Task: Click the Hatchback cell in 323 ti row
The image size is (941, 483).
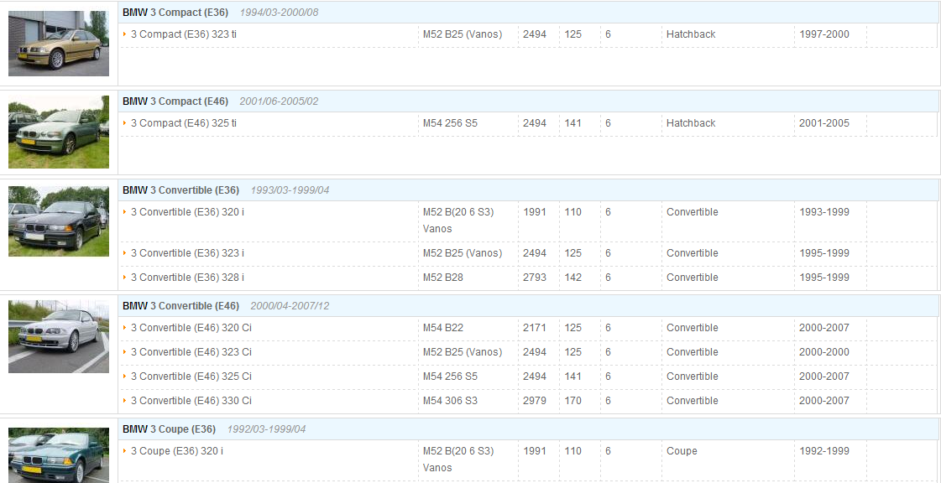Action: coord(691,34)
